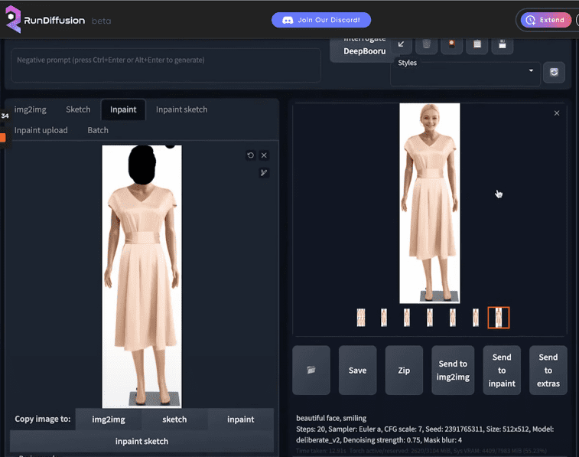579x457 pixels.
Task: Click the '34' badge on left edge
Action: pyautogui.click(x=5, y=116)
